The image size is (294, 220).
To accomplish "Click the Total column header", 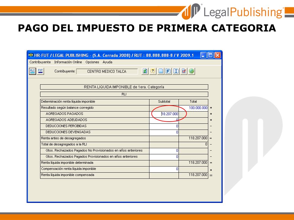I will coord(193,101).
